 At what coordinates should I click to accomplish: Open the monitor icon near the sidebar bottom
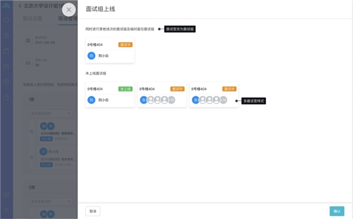[6, 194]
